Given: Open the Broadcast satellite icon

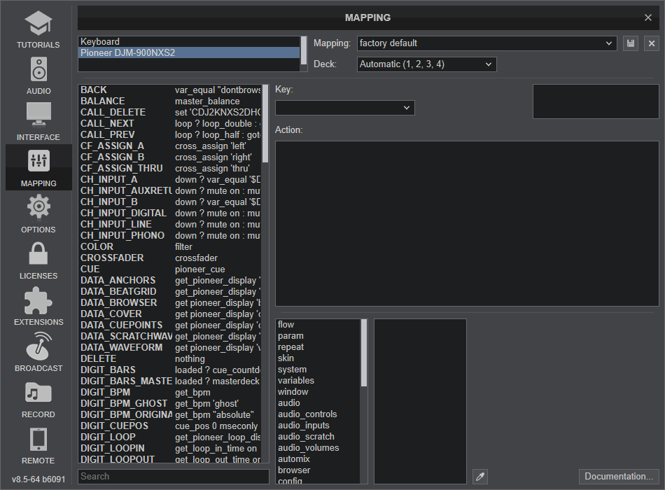Looking at the screenshot, I should 38,352.
